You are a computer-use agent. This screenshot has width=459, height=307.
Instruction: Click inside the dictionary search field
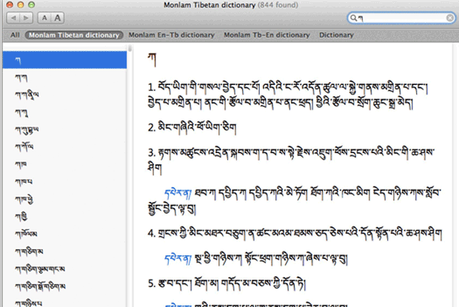click(x=401, y=18)
